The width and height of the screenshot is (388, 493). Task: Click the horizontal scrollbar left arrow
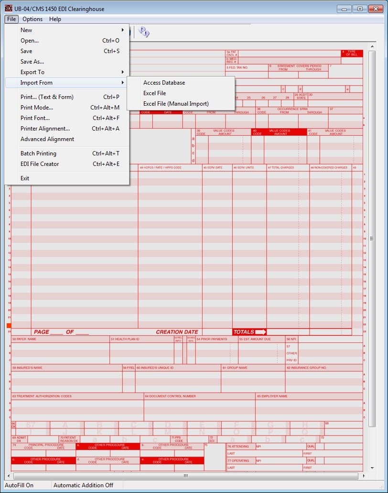pyautogui.click(x=9, y=476)
